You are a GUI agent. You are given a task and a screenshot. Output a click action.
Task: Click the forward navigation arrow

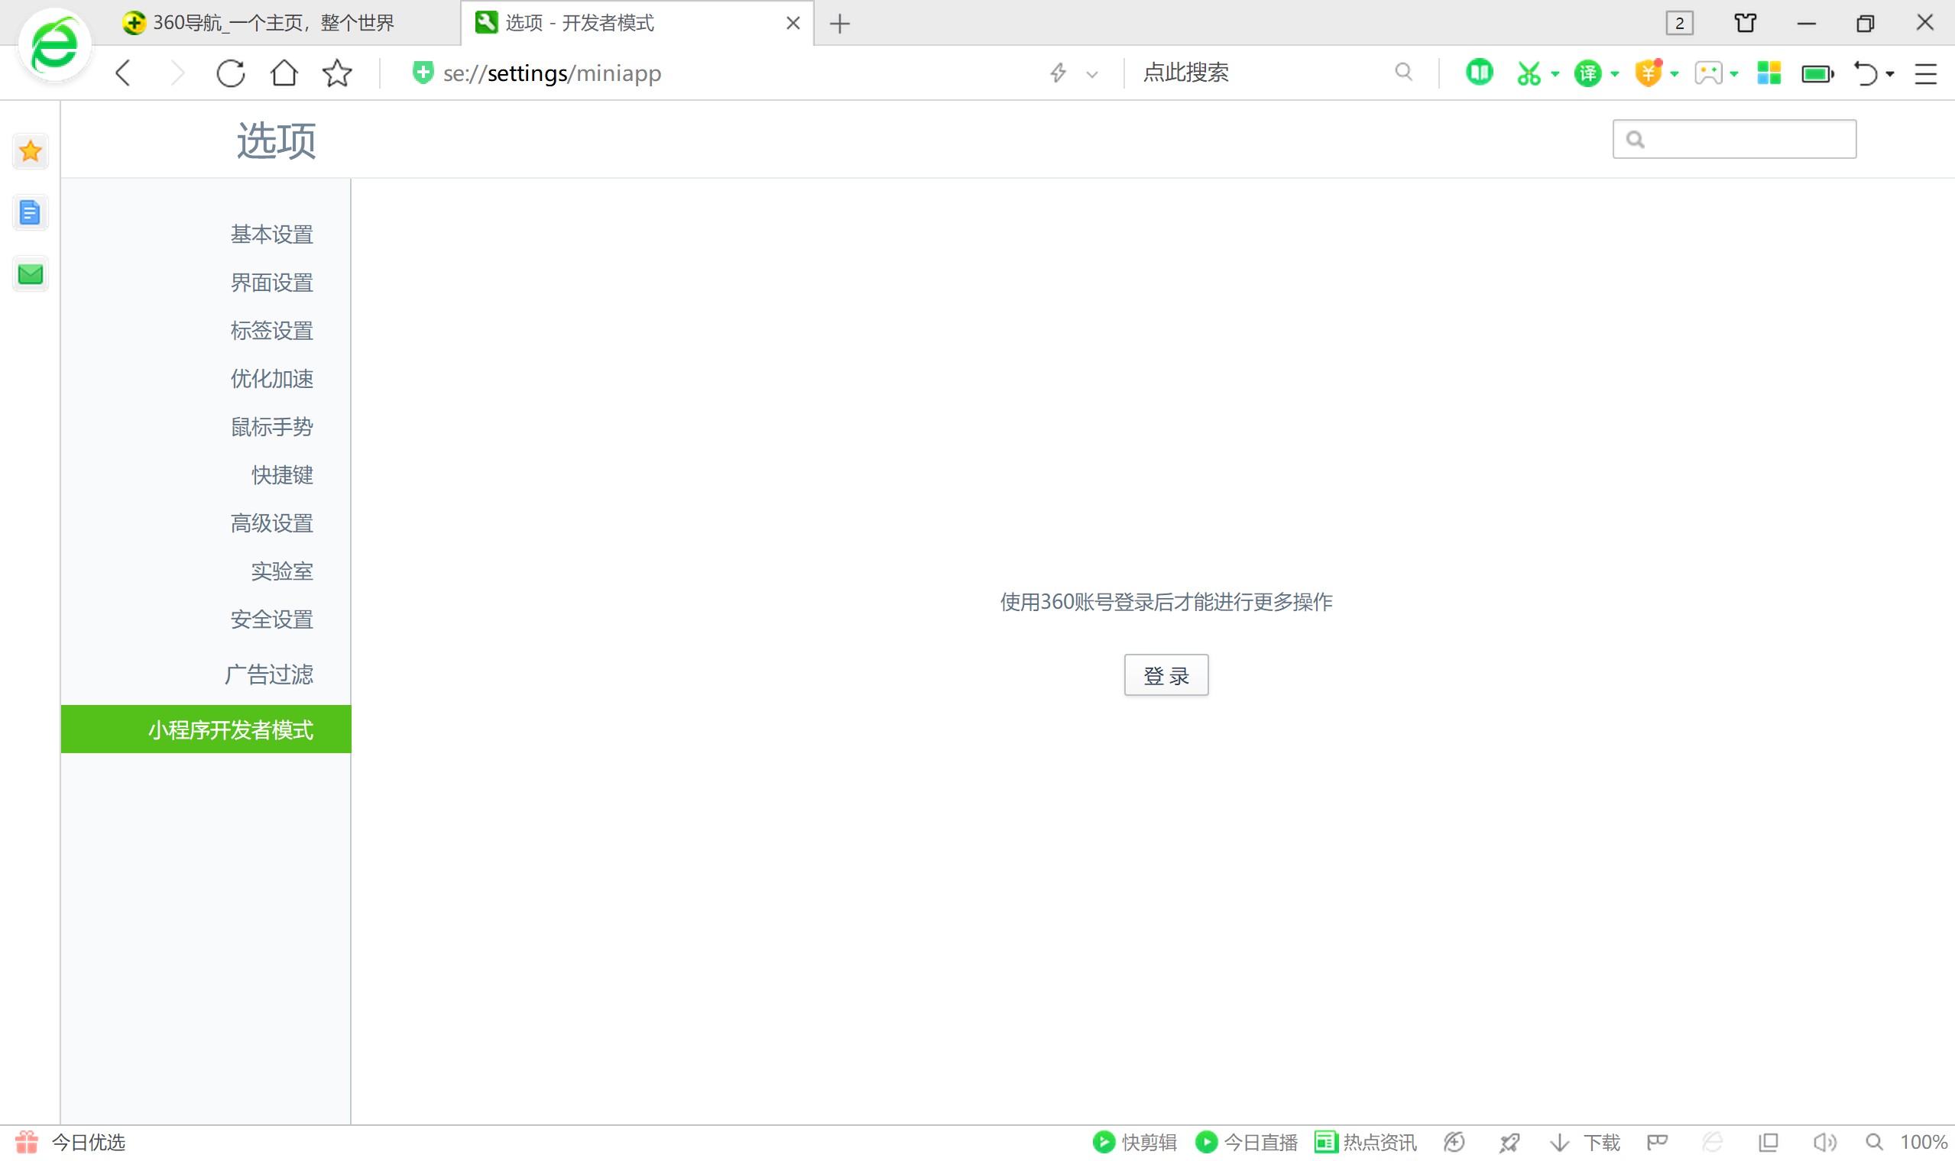177,73
